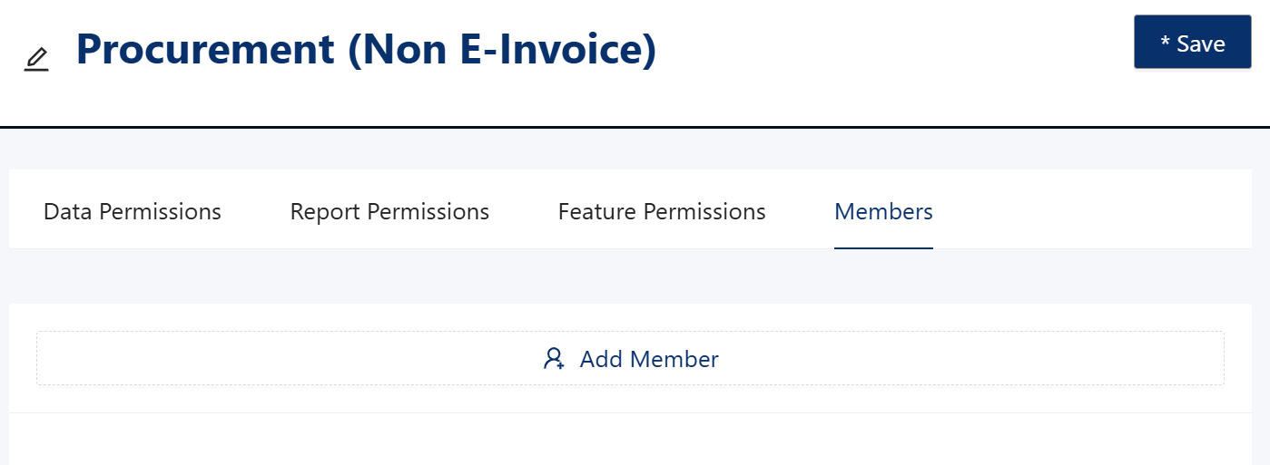Click the person-plus icon in Add Member
The height and width of the screenshot is (465, 1270).
(x=554, y=359)
